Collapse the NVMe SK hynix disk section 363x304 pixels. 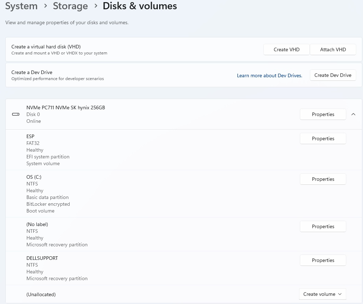(x=353, y=114)
